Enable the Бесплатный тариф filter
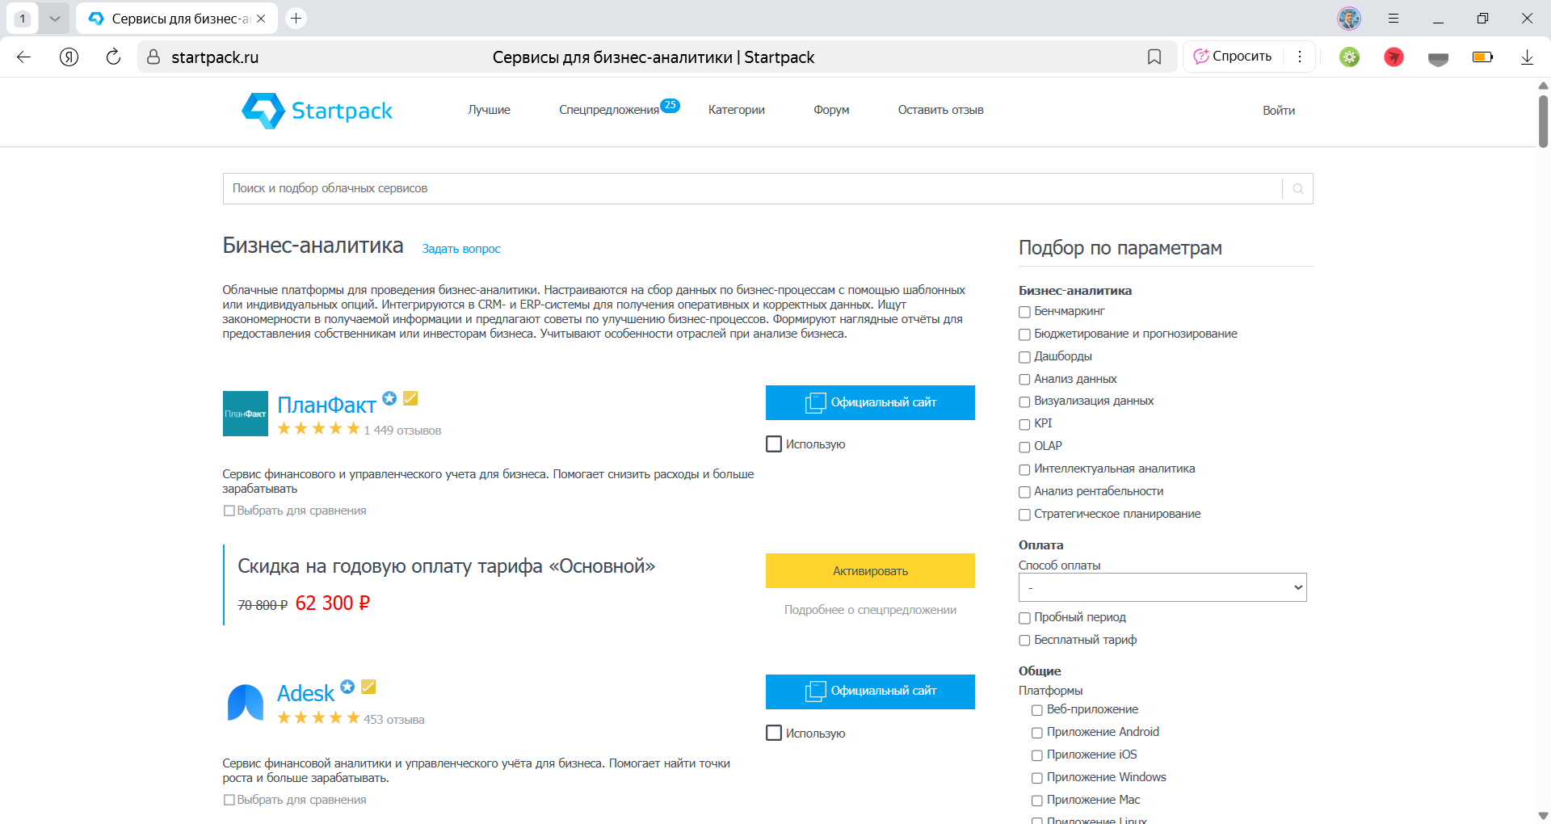 pyautogui.click(x=1023, y=640)
